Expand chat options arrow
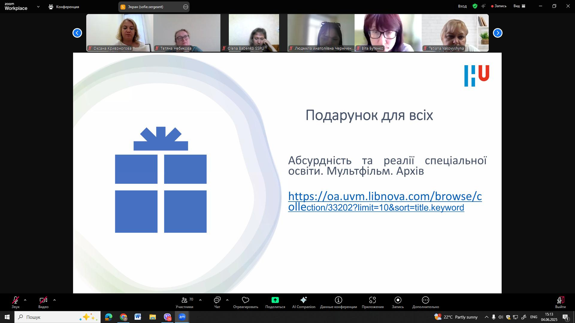The image size is (575, 323). (227, 300)
